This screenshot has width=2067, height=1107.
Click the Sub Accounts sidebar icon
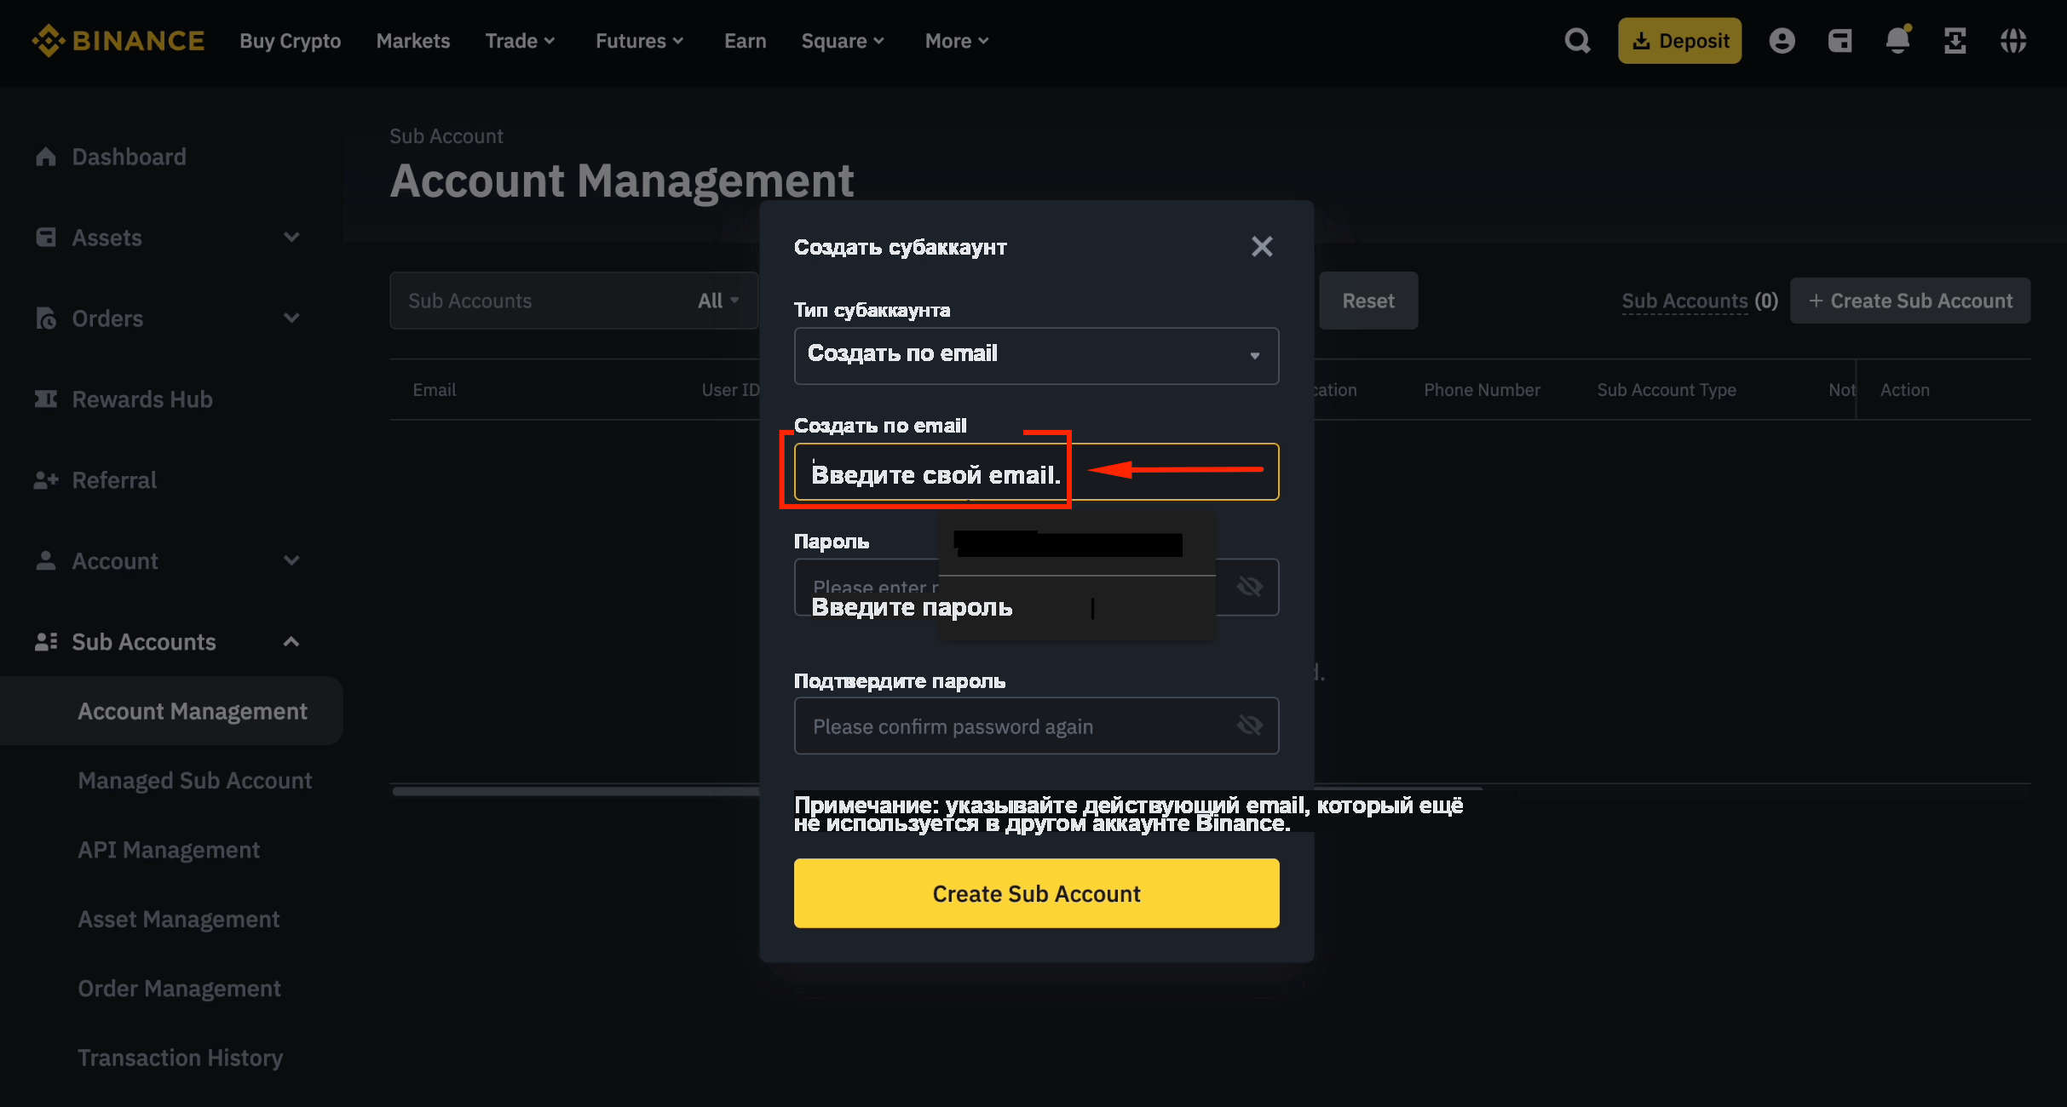(46, 642)
